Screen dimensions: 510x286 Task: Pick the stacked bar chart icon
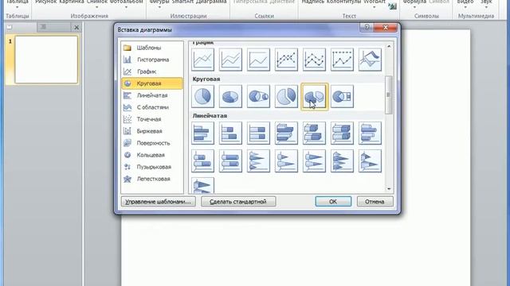click(230, 133)
